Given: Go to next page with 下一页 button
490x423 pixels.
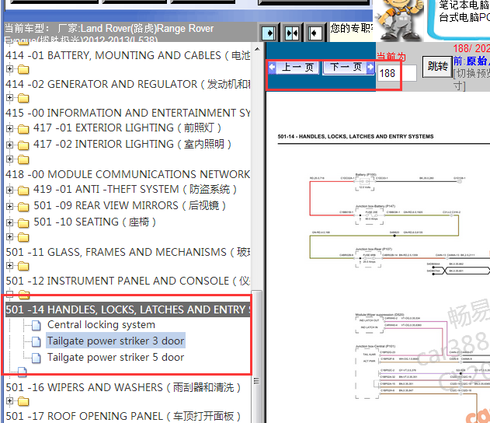Looking at the screenshot, I should tap(349, 68).
